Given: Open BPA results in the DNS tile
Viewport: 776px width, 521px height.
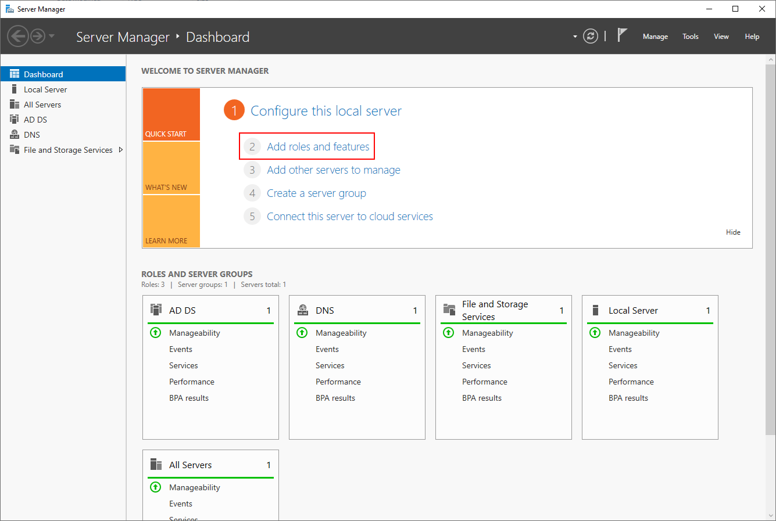Looking at the screenshot, I should pos(335,398).
